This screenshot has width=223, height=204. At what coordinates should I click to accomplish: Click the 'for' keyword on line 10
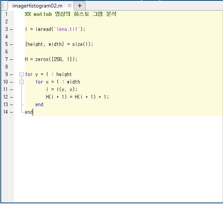[39, 82]
